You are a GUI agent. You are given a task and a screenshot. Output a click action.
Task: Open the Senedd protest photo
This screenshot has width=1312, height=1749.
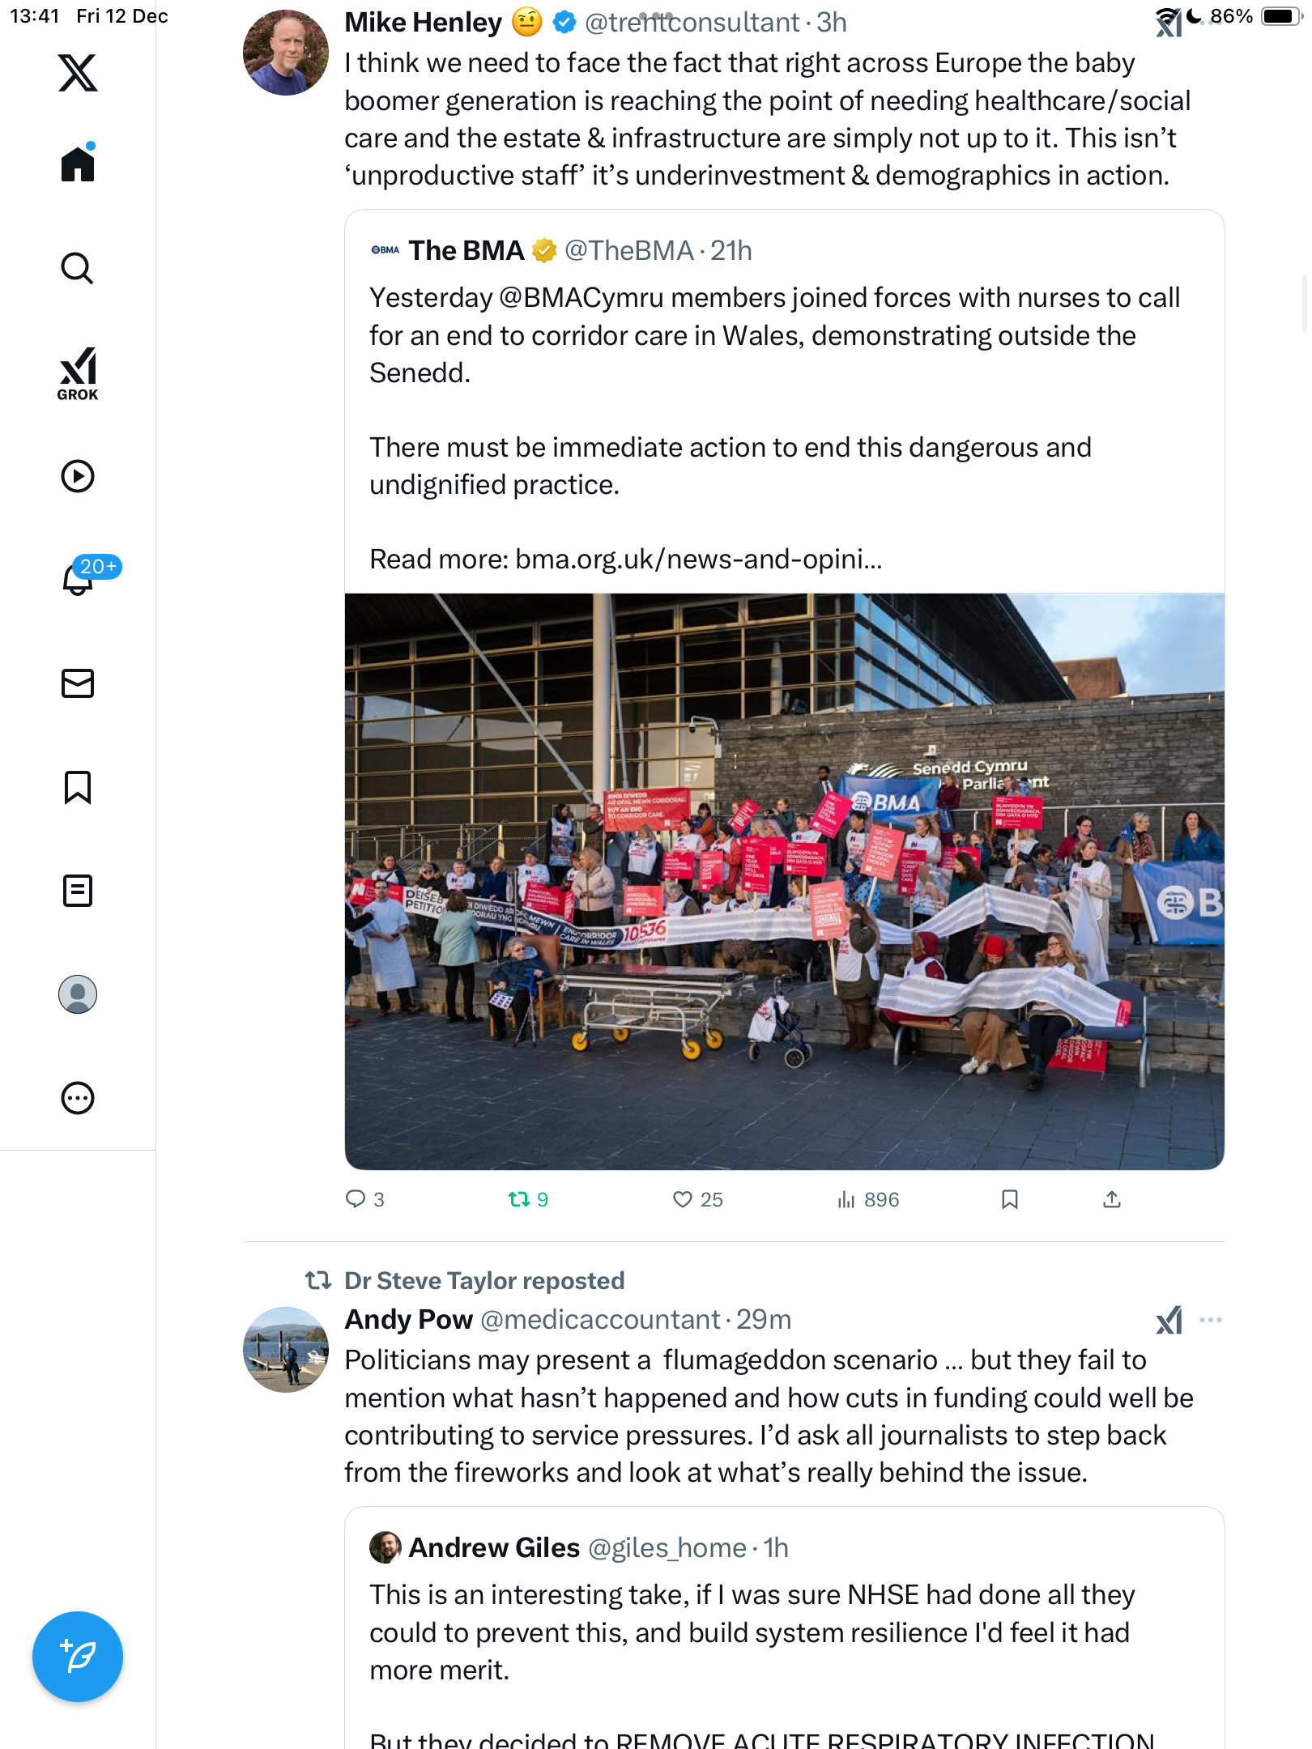[x=784, y=881]
